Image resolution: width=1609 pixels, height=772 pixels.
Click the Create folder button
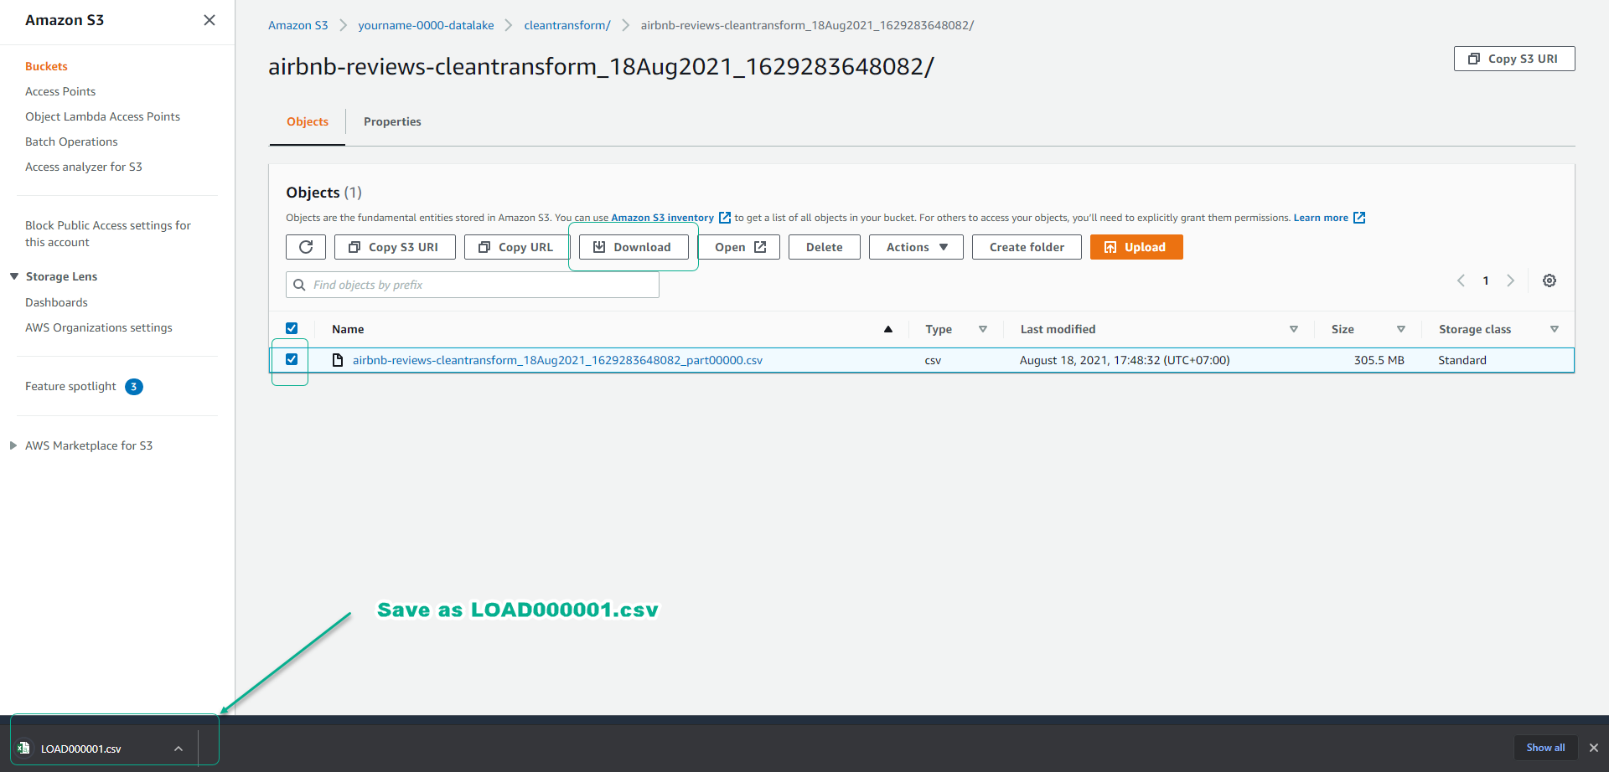pos(1027,247)
